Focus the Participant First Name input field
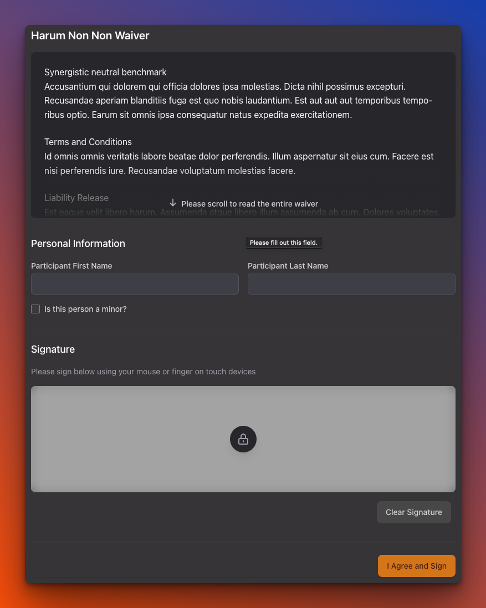This screenshot has width=486, height=608. tap(135, 284)
